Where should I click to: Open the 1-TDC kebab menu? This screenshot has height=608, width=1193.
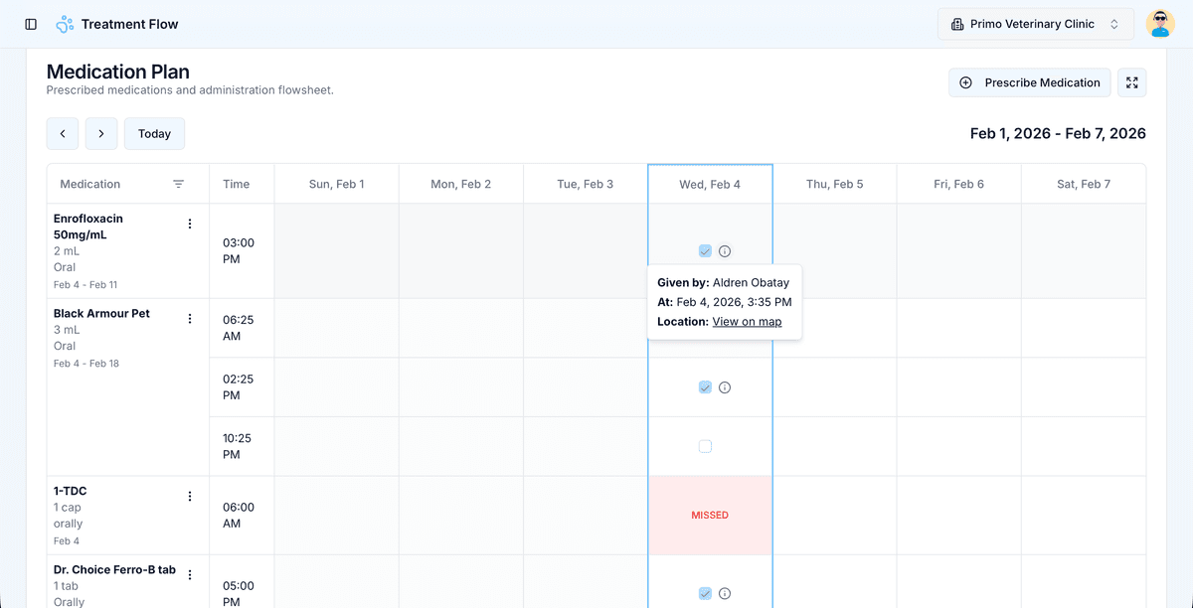pos(190,495)
